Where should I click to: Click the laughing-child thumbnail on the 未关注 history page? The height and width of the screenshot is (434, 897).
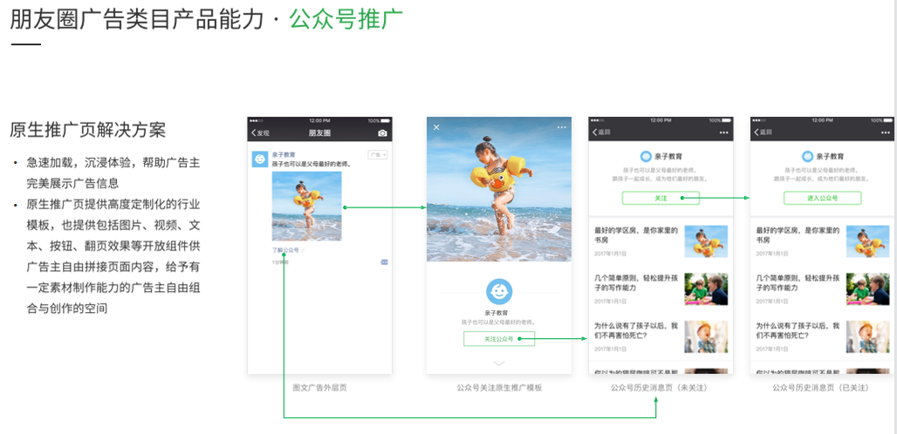706,336
